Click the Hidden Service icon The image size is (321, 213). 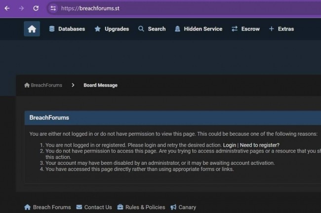(x=177, y=29)
